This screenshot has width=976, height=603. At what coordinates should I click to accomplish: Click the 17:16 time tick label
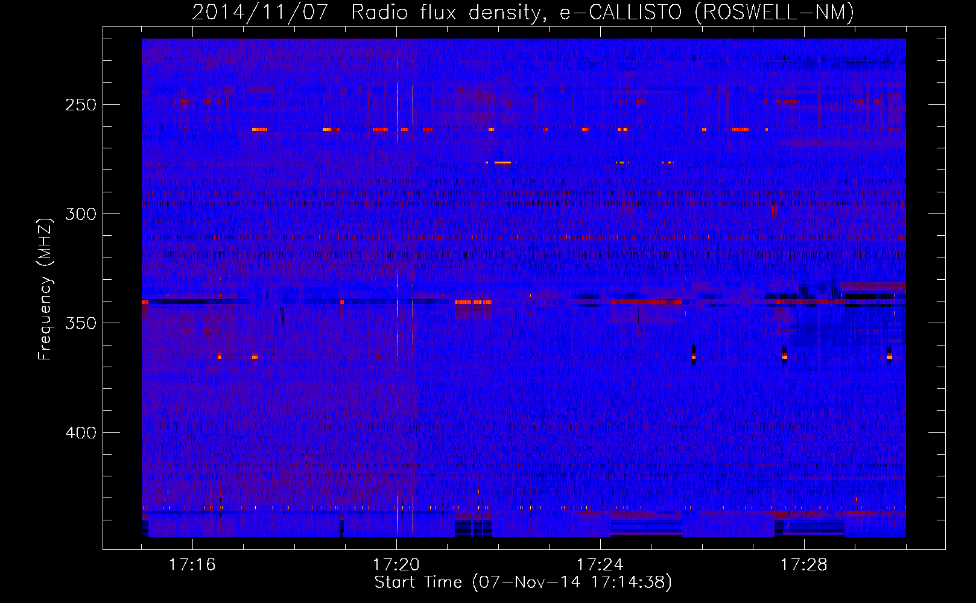pos(192,565)
